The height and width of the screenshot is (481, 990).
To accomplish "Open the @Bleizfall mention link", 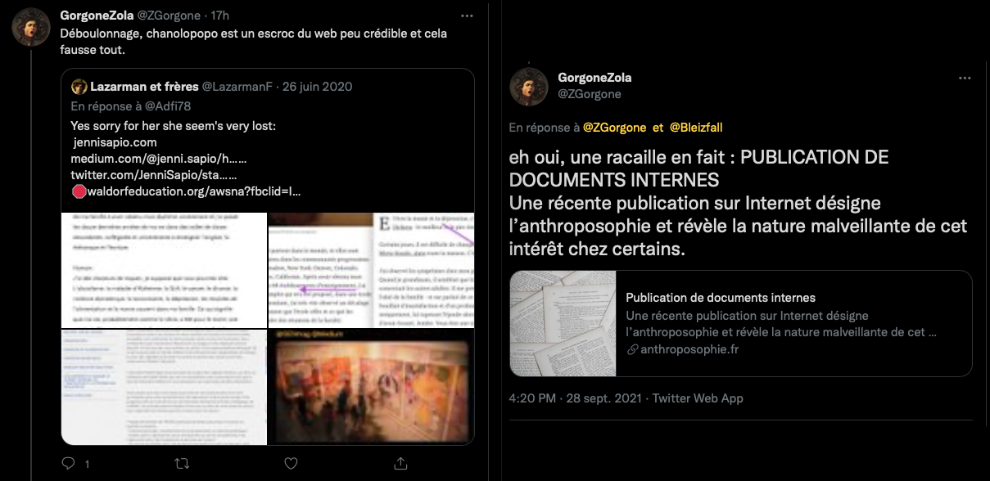I will coord(696,128).
